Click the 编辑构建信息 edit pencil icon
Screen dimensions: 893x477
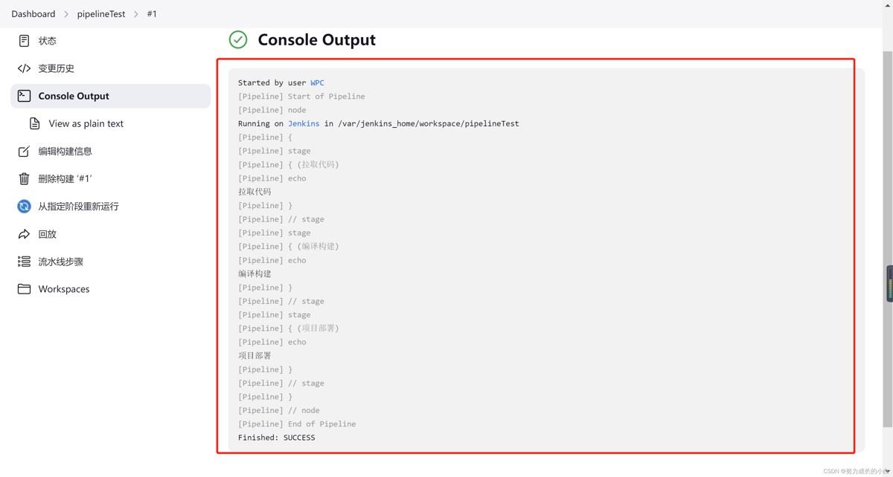pyautogui.click(x=25, y=152)
